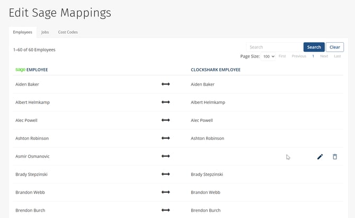355x218 pixels.
Task: Click the trash delete icon for Asmir Osmanovic
Action: point(335,157)
